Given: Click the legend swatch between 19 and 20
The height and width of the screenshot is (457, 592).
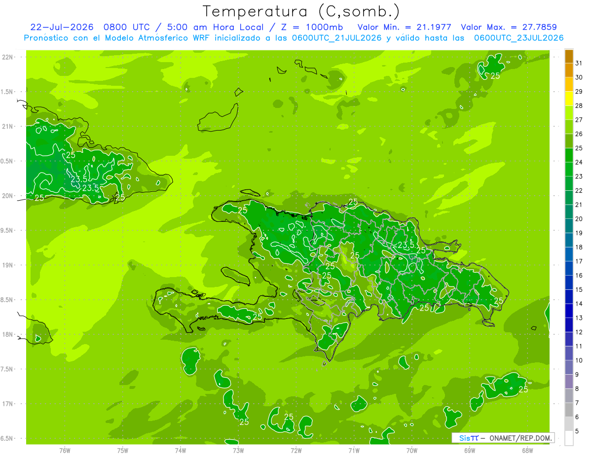Looking at the screenshot, I should click(x=569, y=226).
